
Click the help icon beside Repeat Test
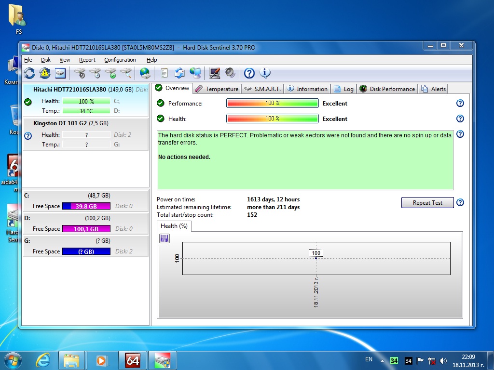coord(460,203)
